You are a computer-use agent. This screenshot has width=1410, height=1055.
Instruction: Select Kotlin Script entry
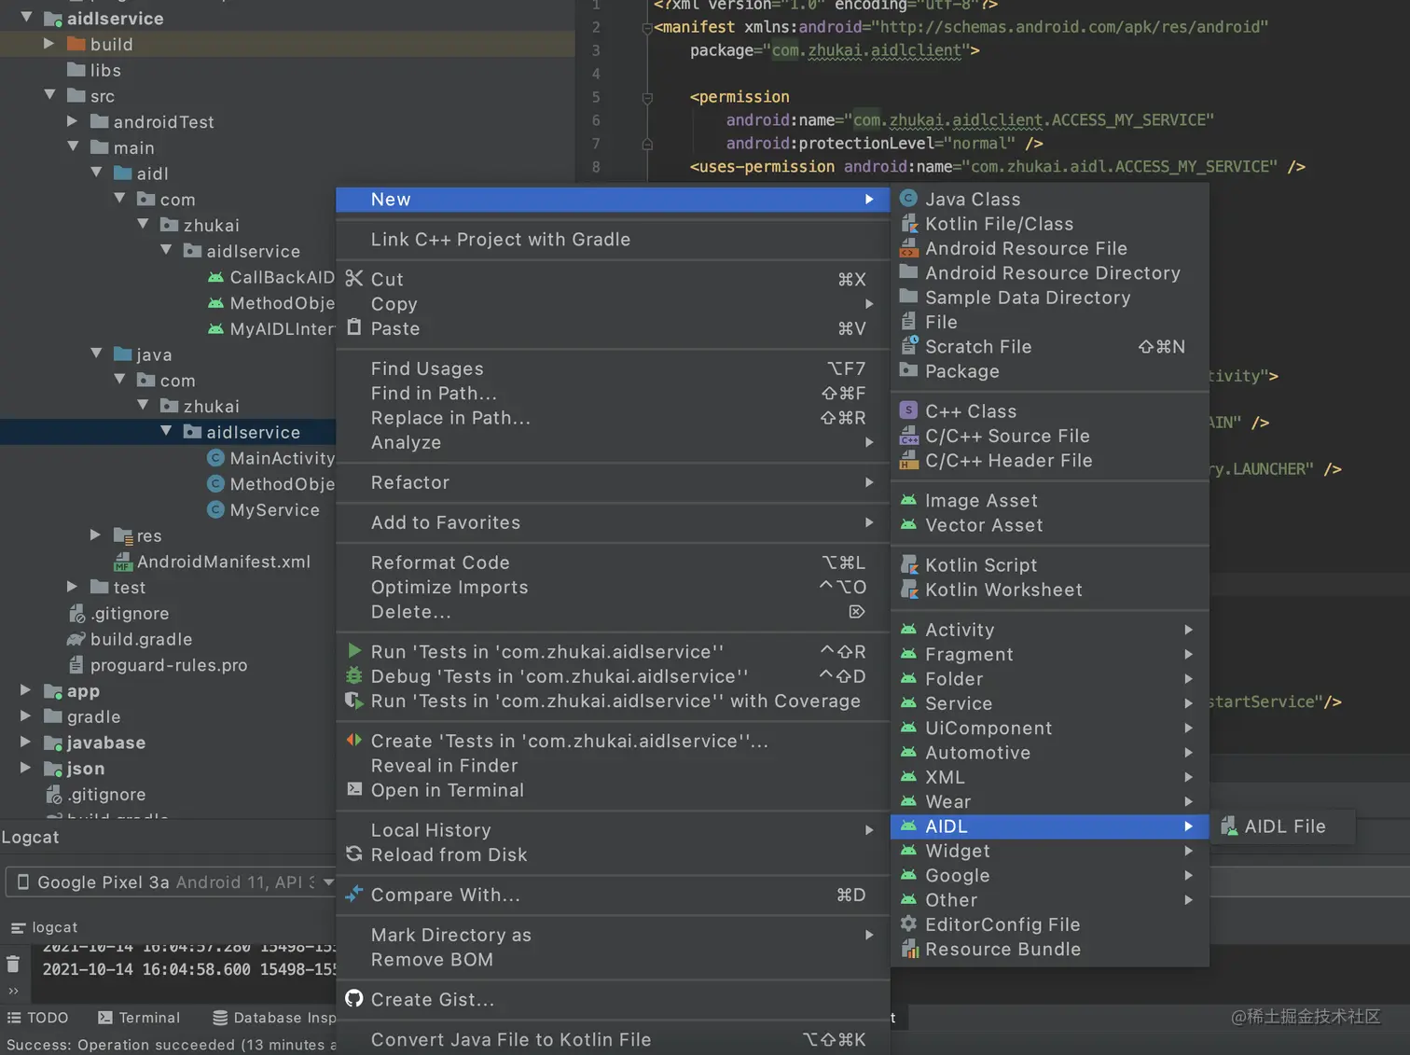1049,564
